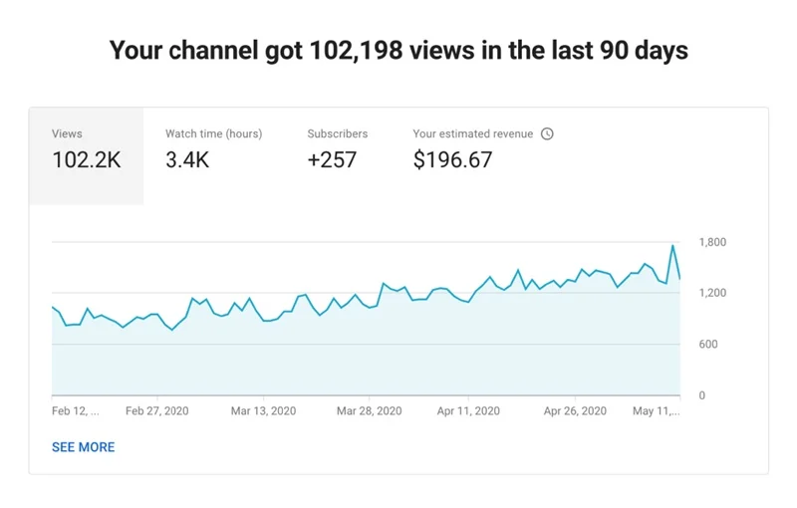Click the Mar 13, 2020 date label
Screen dimensions: 797x508
click(263, 410)
